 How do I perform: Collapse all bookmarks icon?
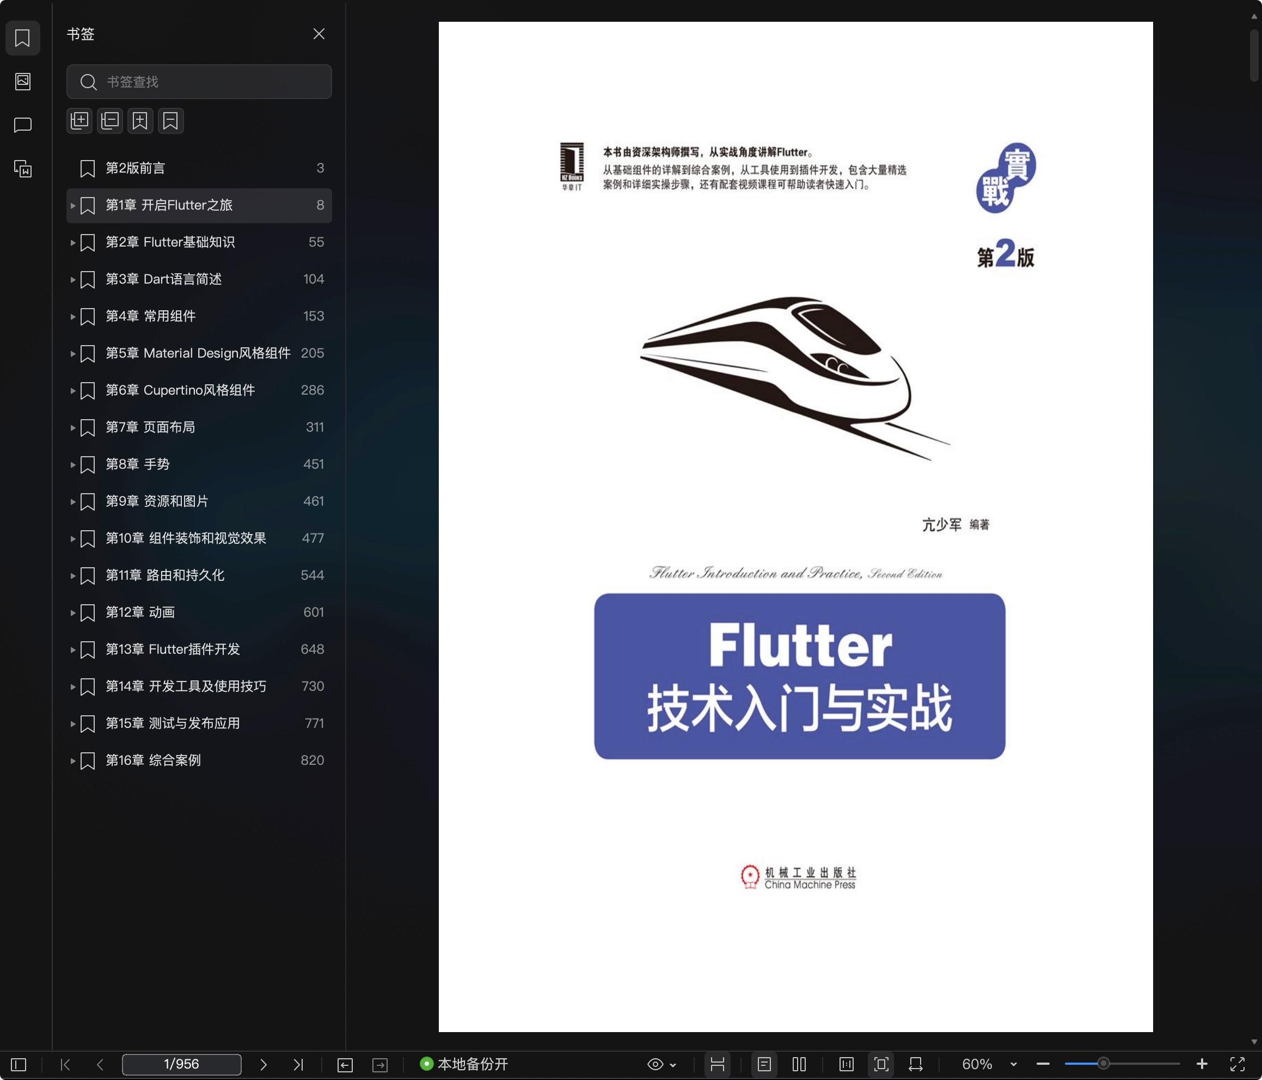(110, 121)
